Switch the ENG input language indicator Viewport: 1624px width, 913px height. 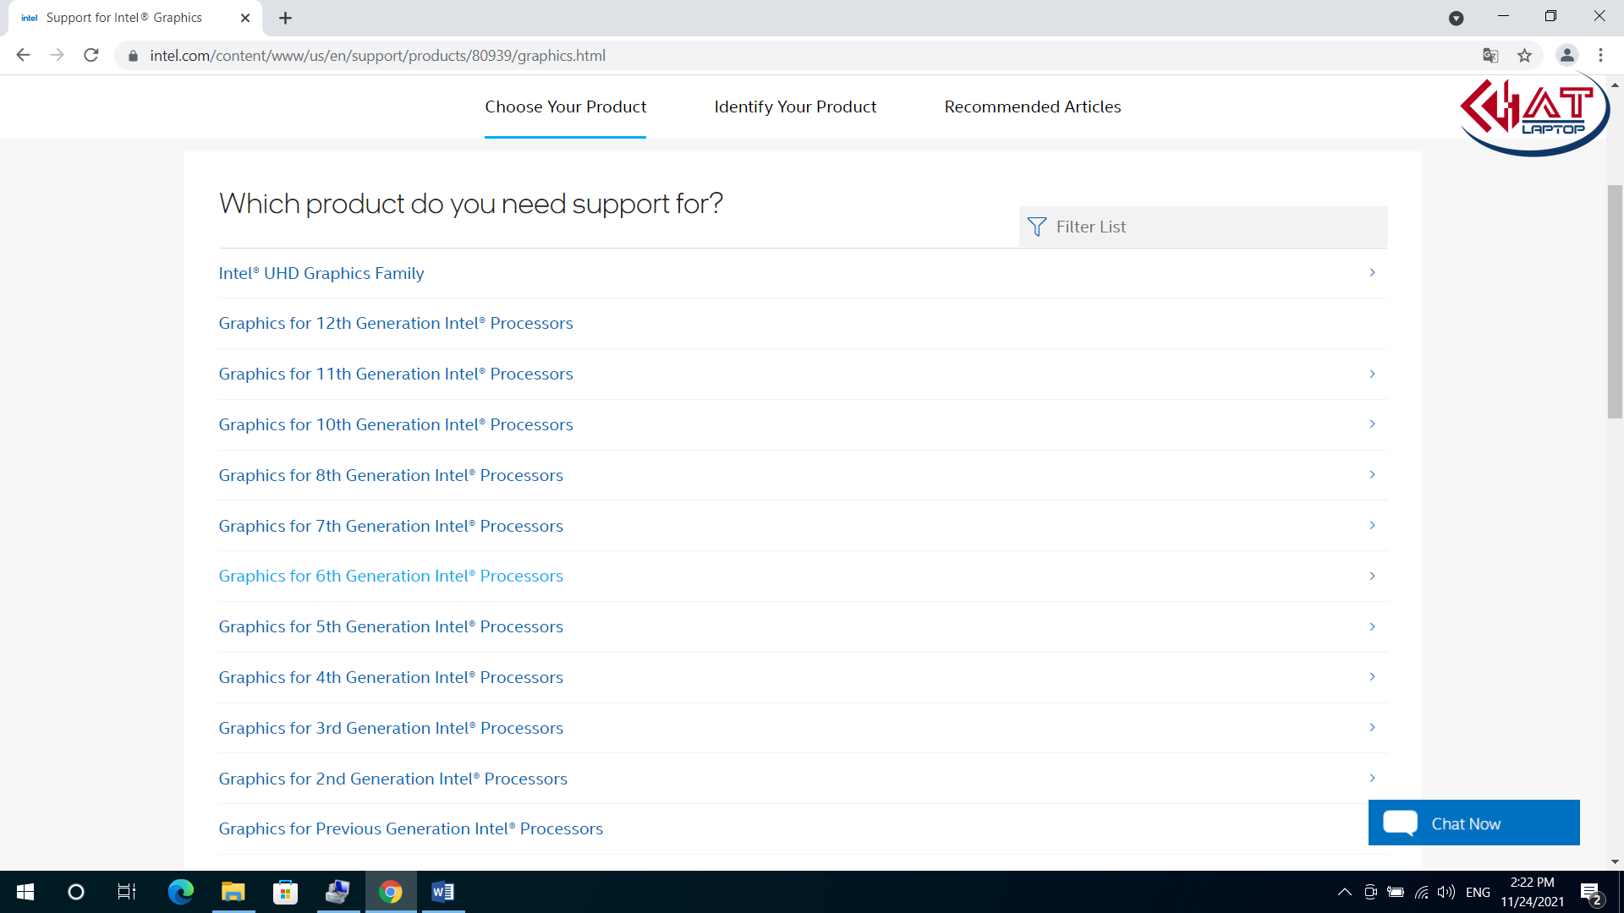point(1478,892)
